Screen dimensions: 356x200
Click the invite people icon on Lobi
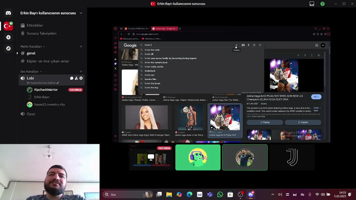(x=76, y=78)
